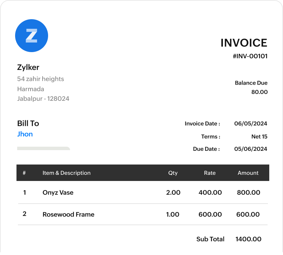
Task: Select the invoice date 06/05/2024
Action: 251,124
